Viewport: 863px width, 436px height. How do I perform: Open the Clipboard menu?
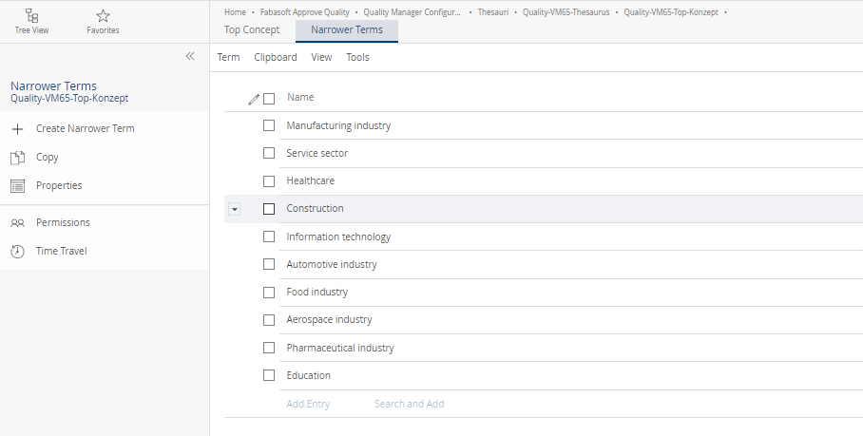tap(275, 57)
